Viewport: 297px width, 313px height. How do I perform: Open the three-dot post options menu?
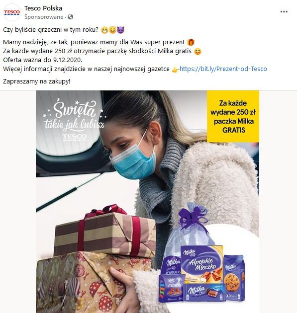pos(284,12)
